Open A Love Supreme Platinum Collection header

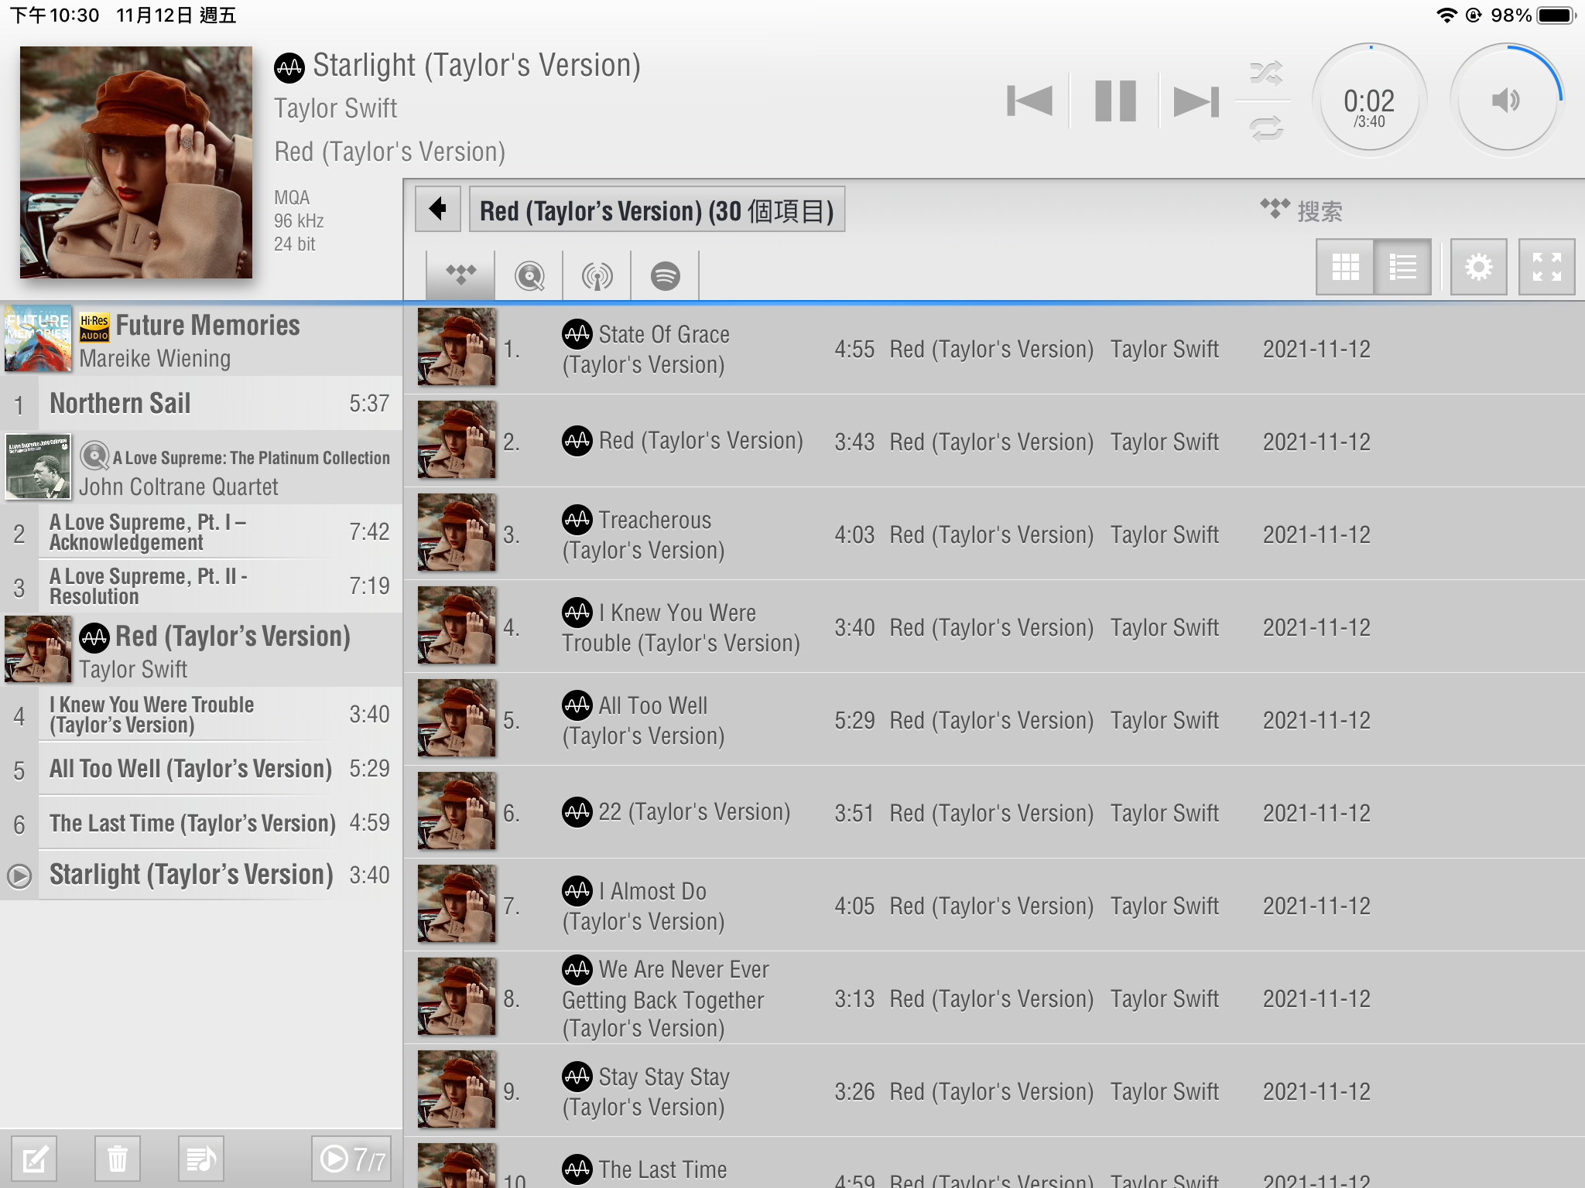[x=201, y=469]
